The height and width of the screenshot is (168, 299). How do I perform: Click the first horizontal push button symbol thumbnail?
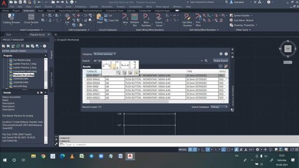click(x=107, y=65)
